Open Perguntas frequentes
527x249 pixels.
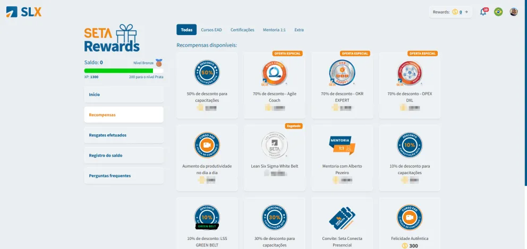pyautogui.click(x=124, y=176)
